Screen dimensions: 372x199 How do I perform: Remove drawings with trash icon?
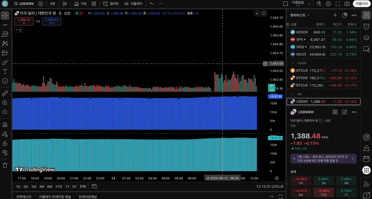5,165
